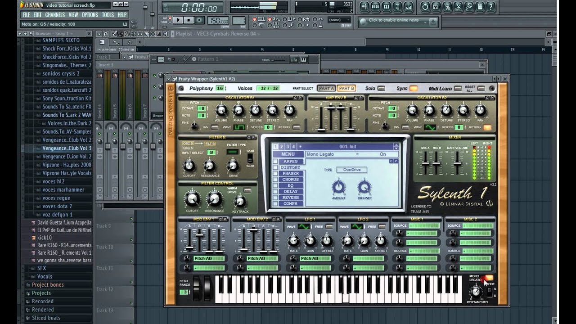
Task: Click the render/export toolbar icon
Action: click(x=447, y=7)
